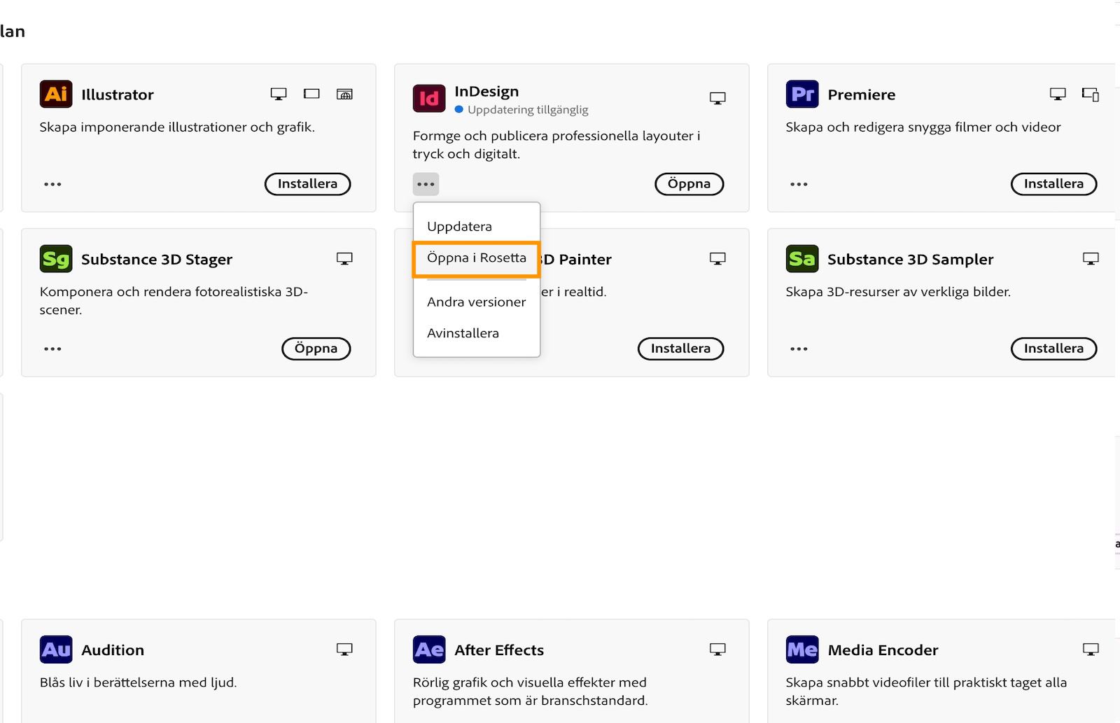
Task: Open the three-dot menu for Premiere
Action: coord(799,184)
